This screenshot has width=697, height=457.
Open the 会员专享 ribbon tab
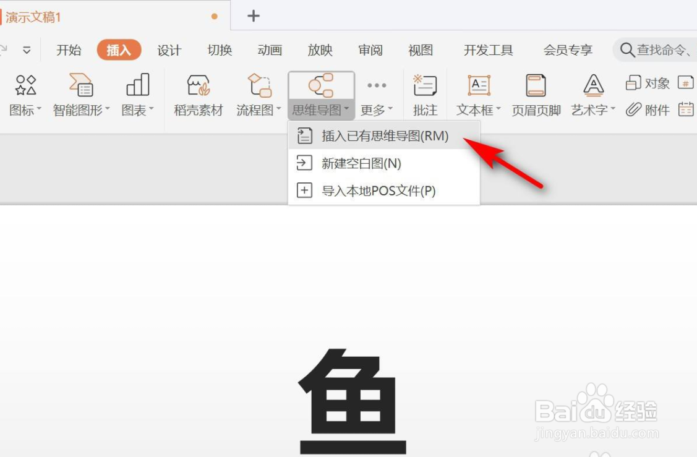click(x=568, y=50)
